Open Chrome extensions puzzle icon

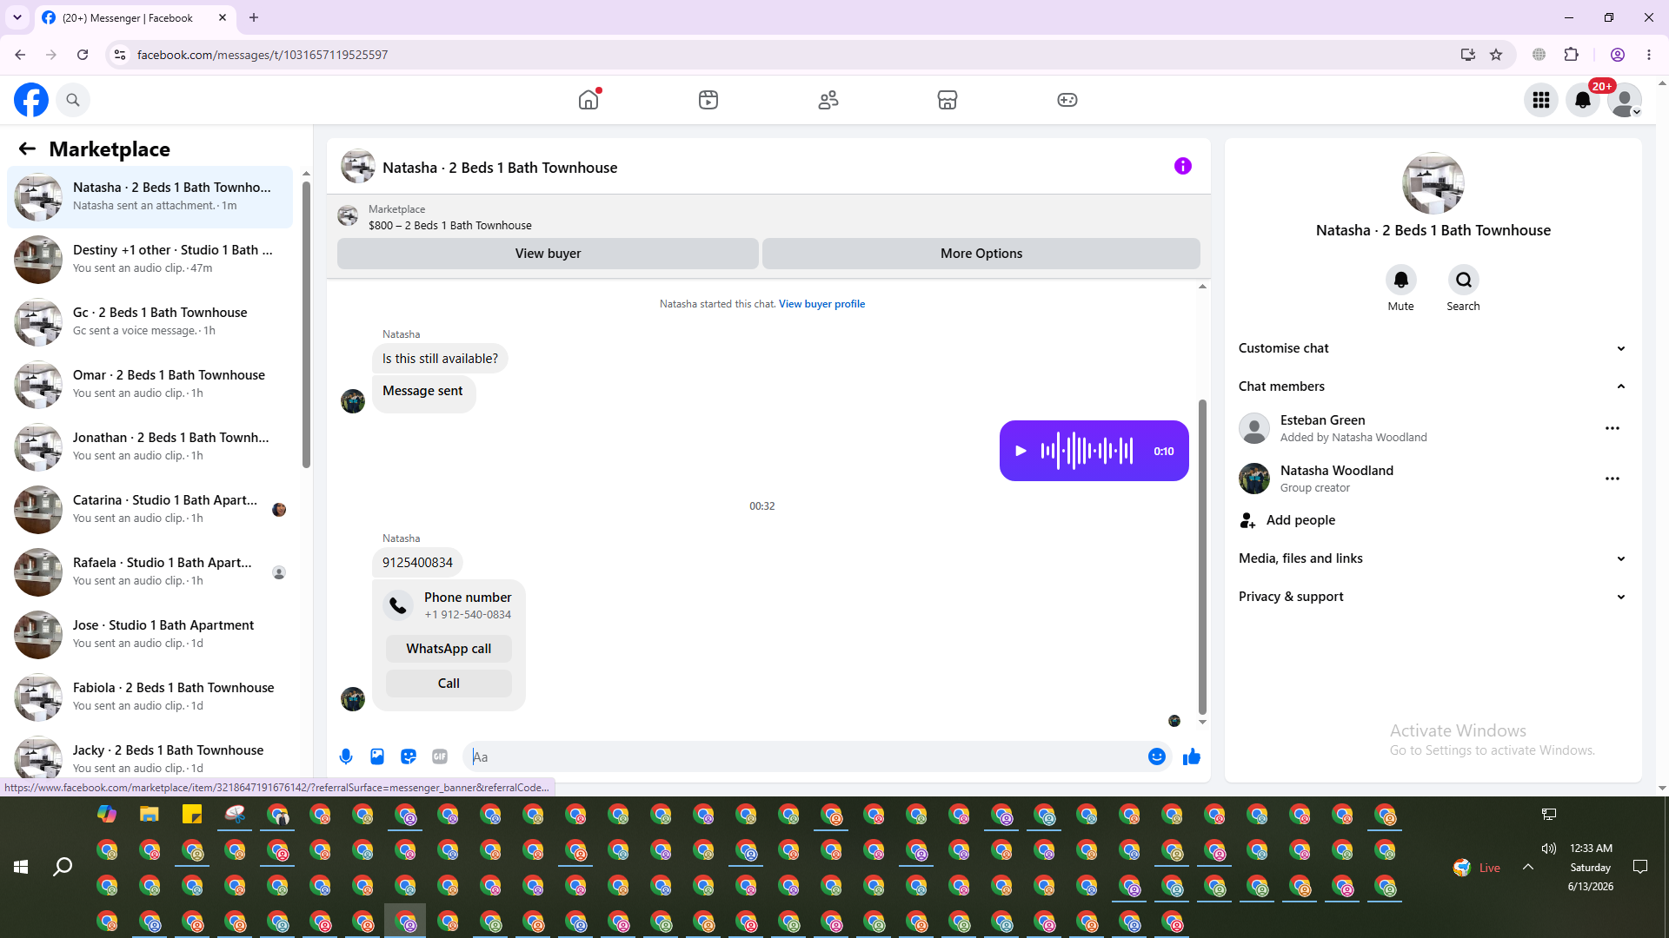click(x=1571, y=55)
